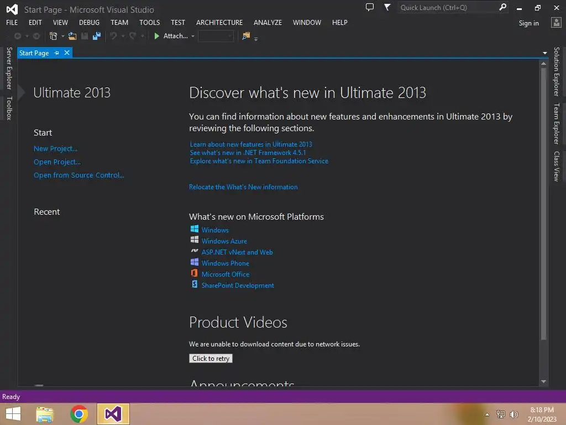This screenshot has width=566, height=425.
Task: Open the New Project dropdown arrow
Action: pos(62,36)
